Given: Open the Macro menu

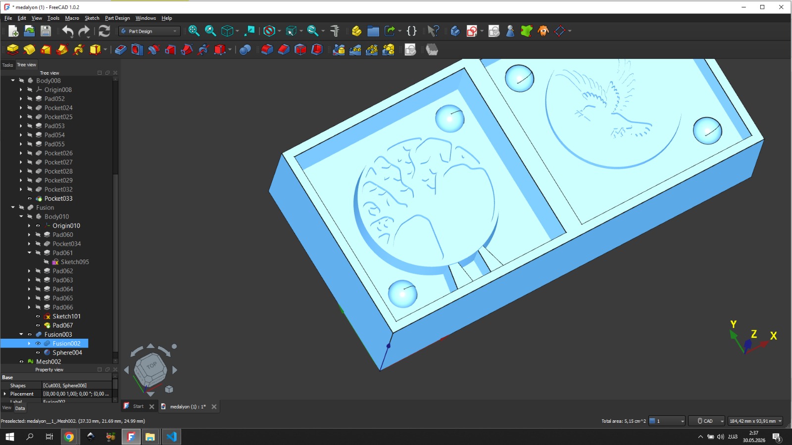Looking at the screenshot, I should tap(72, 18).
